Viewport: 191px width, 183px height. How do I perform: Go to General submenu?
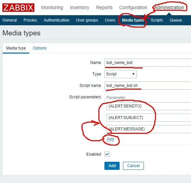tap(10, 20)
